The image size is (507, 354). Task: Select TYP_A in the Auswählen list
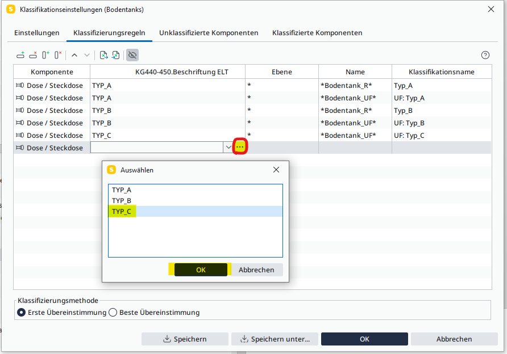point(122,190)
